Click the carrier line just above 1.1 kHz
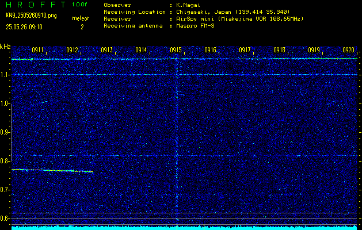Image resolution: width=362 pixels, height=230 pixels. (184, 59)
